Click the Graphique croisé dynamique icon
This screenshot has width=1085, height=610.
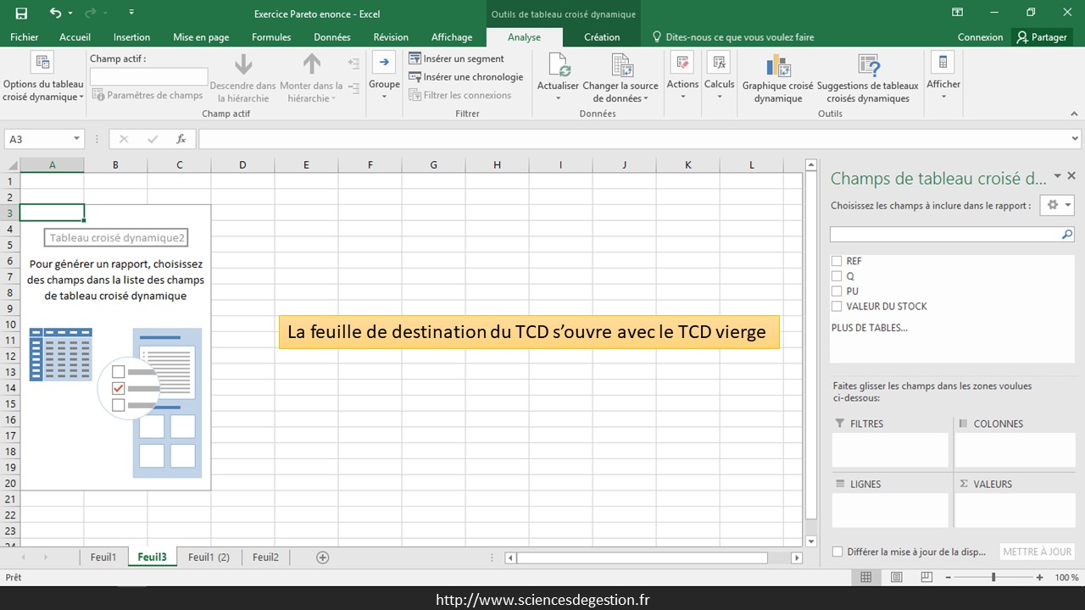(777, 66)
